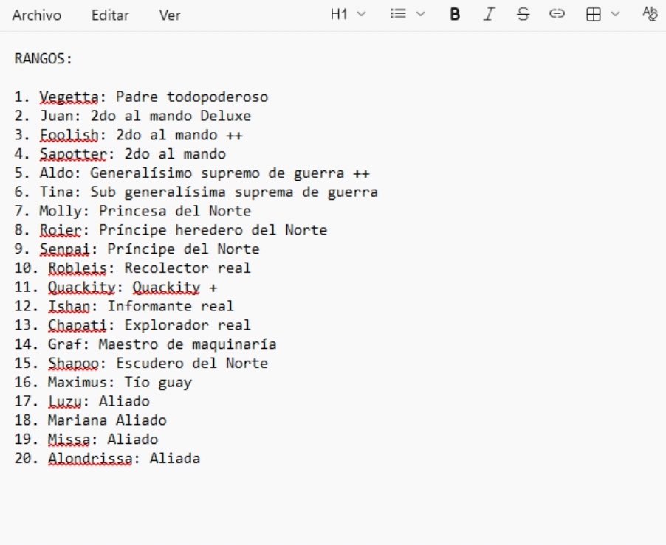Image resolution: width=666 pixels, height=545 pixels.
Task: Click the underlined word Chapati
Action: (78, 325)
